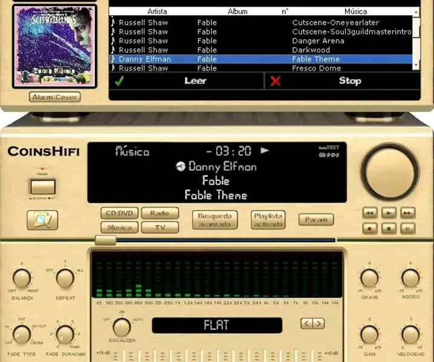The width and height of the screenshot is (434, 362).
Task: Switch to TV source
Action: pos(160,227)
